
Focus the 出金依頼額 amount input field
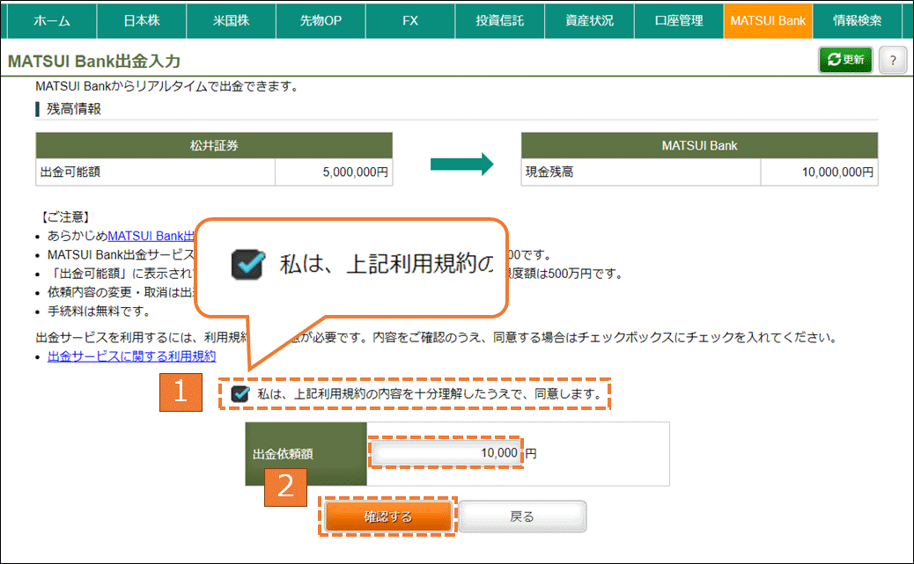click(x=446, y=454)
